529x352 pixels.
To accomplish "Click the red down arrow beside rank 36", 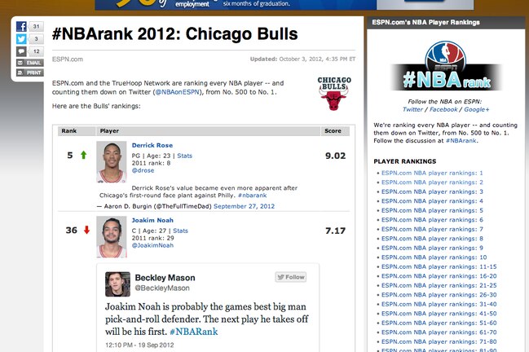I will 86,230.
